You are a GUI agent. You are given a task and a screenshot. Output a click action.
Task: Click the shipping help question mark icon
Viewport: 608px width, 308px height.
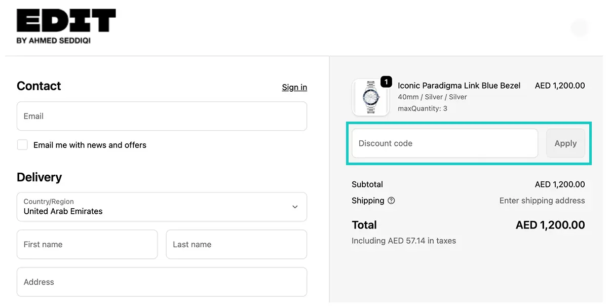tap(391, 201)
